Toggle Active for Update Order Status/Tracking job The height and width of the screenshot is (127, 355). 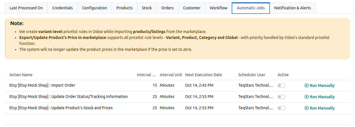click(x=282, y=97)
